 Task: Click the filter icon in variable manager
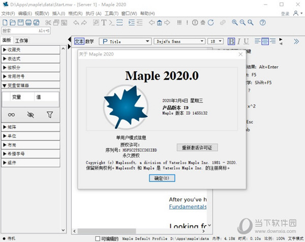[x=50, y=115]
